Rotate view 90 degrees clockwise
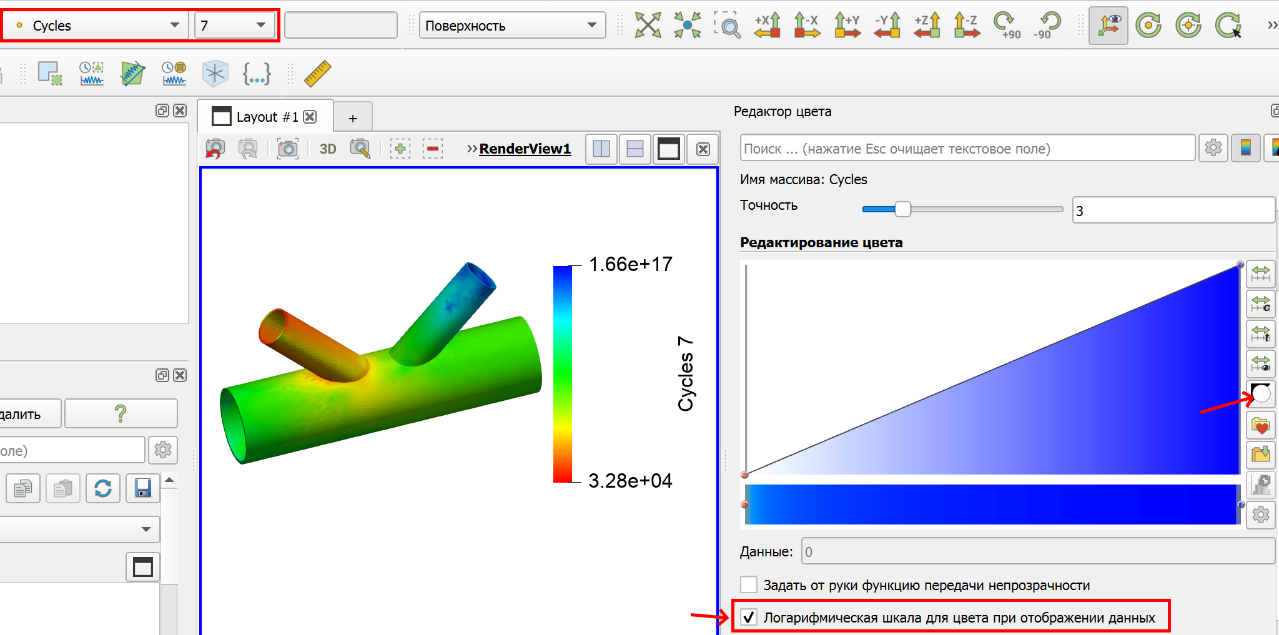Image resolution: width=1279 pixels, height=635 pixels. pos(1007,26)
